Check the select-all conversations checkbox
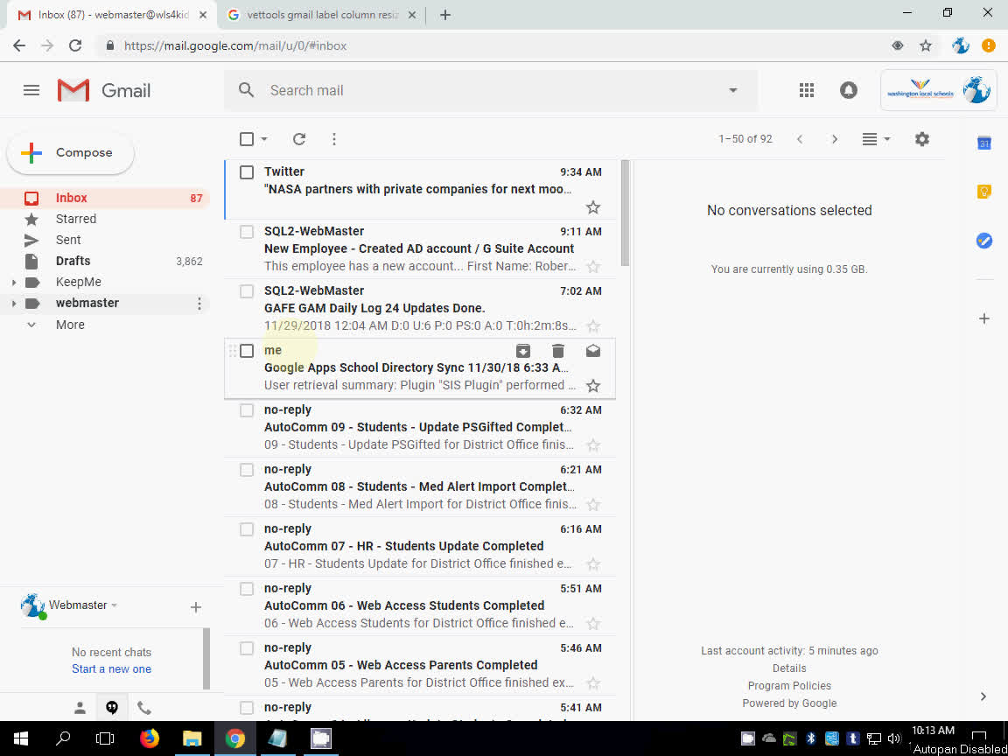This screenshot has width=1008, height=756. tap(246, 138)
